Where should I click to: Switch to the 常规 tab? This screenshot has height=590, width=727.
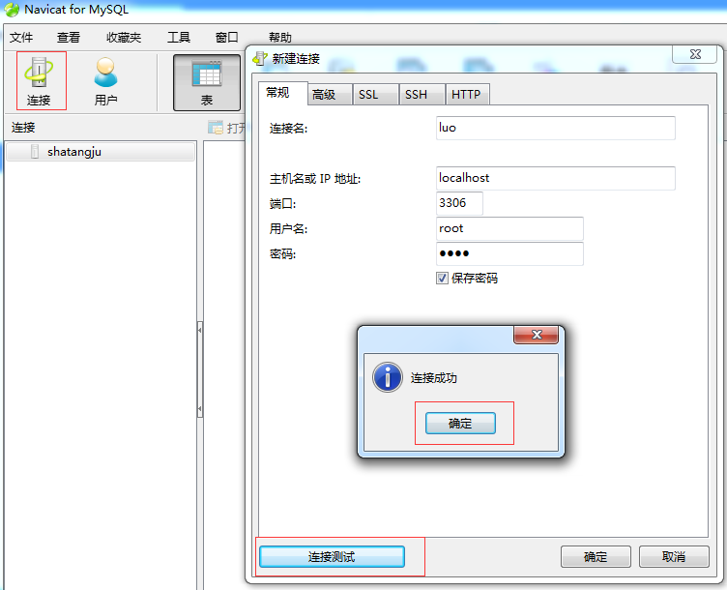282,93
